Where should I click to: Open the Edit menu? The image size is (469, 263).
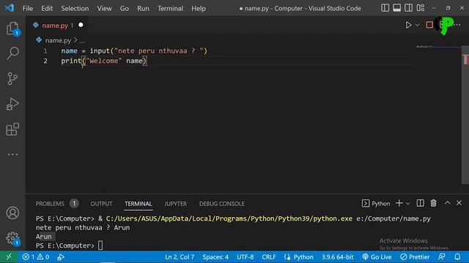click(x=47, y=8)
